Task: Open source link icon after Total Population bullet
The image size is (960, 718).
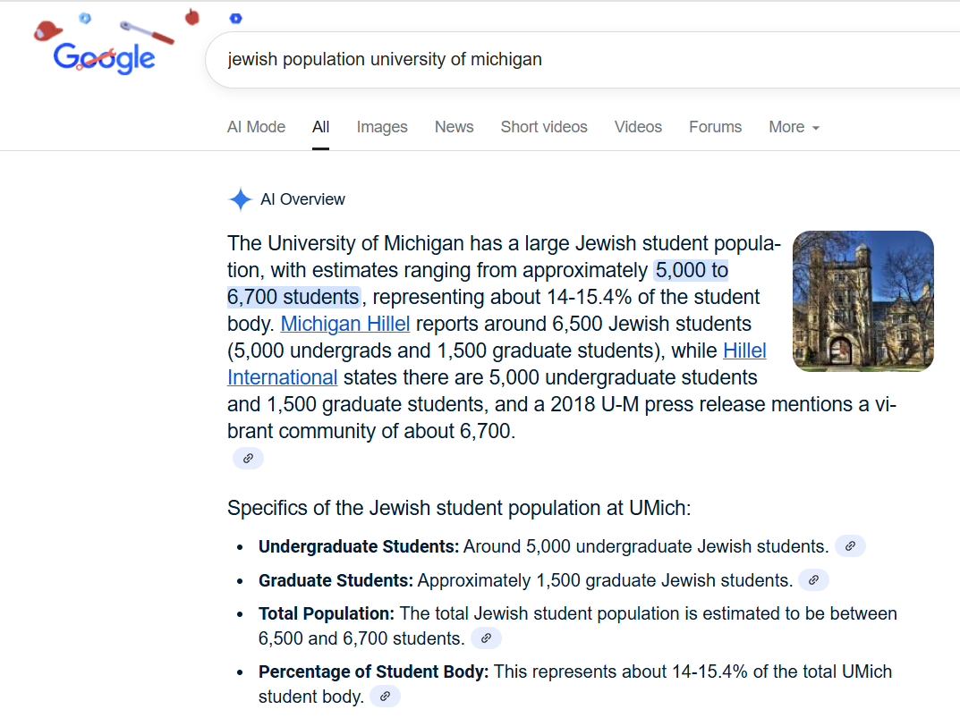Action: pos(486,638)
